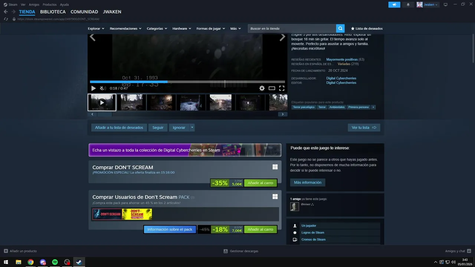The height and width of the screenshot is (267, 475).
Task: Open the Amigos menu
Action: pos(34,4)
